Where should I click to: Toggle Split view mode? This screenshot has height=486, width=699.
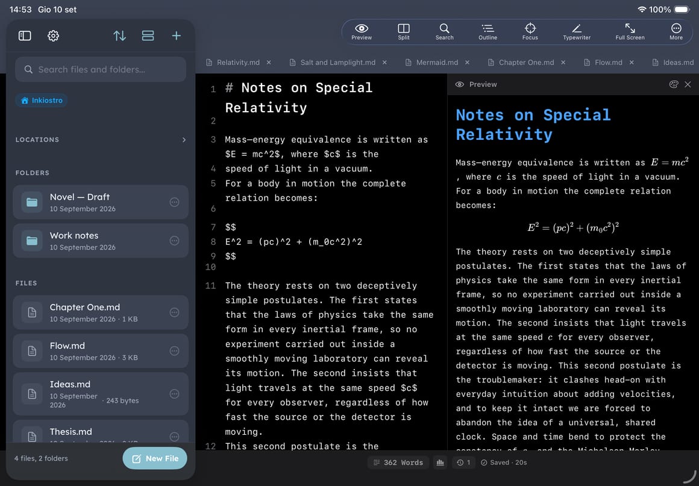coord(404,32)
